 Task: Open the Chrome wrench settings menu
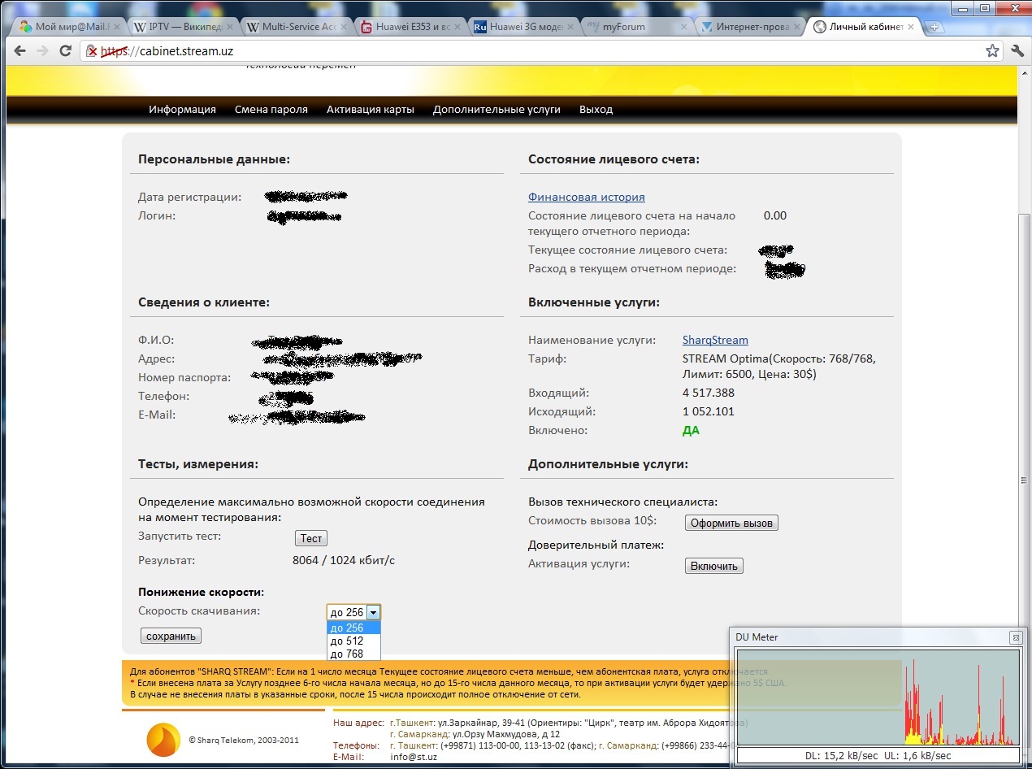coord(1017,50)
